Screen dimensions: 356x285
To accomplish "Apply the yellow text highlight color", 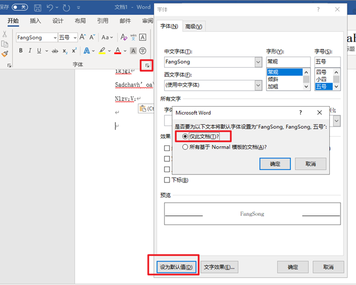I will click(x=102, y=51).
